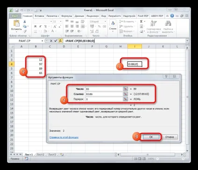Click range selector icon beside Ссылка field
Viewport: 198px width, 170px height.
pos(125,94)
